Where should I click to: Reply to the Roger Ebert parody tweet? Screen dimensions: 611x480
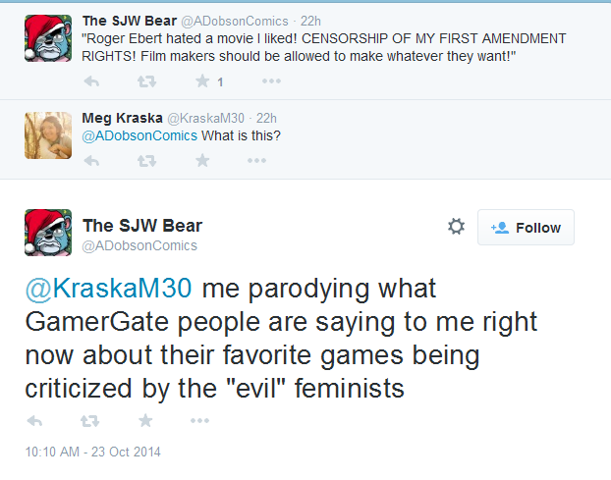91,81
